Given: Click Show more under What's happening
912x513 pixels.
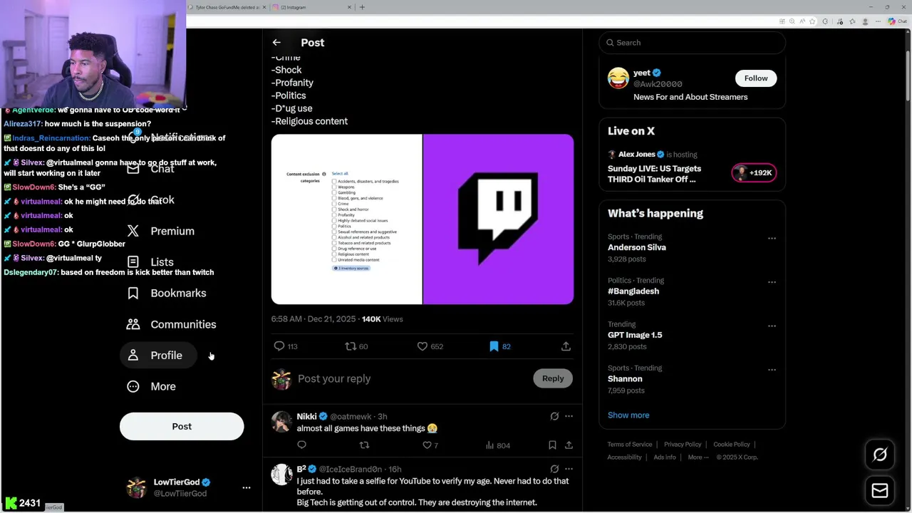Looking at the screenshot, I should (x=628, y=415).
